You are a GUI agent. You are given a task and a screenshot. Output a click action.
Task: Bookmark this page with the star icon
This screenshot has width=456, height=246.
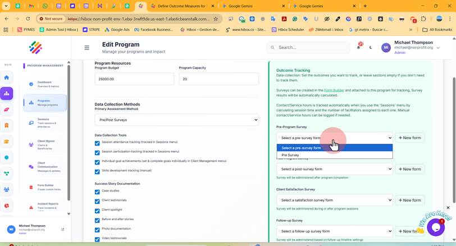216,19
